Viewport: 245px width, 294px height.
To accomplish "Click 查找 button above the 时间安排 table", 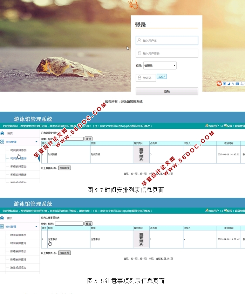I will (x=89, y=139).
